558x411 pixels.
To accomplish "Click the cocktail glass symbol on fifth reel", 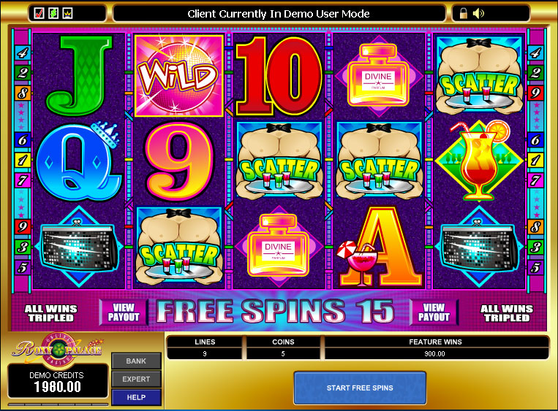I will (479, 161).
